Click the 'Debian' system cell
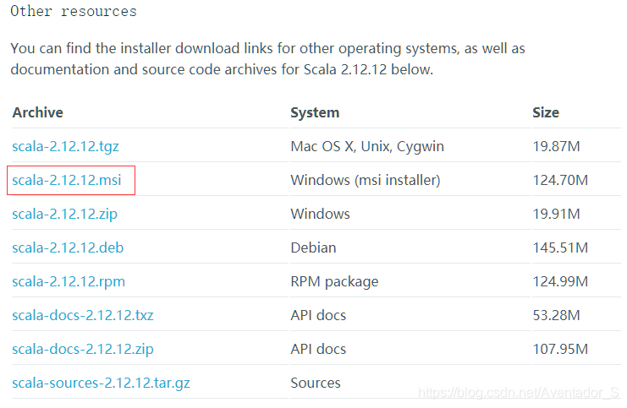This screenshot has width=627, height=408. (313, 248)
